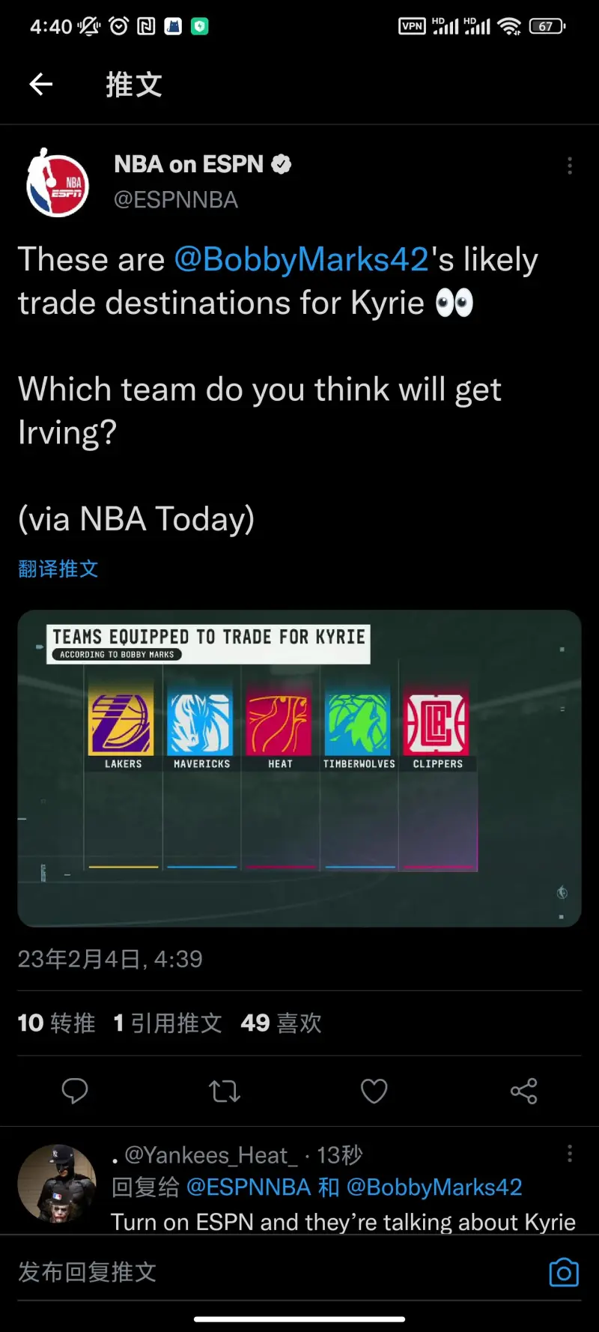
Task: Open Yankees_Heat_ reply's three-dot menu
Action: pos(570,1153)
